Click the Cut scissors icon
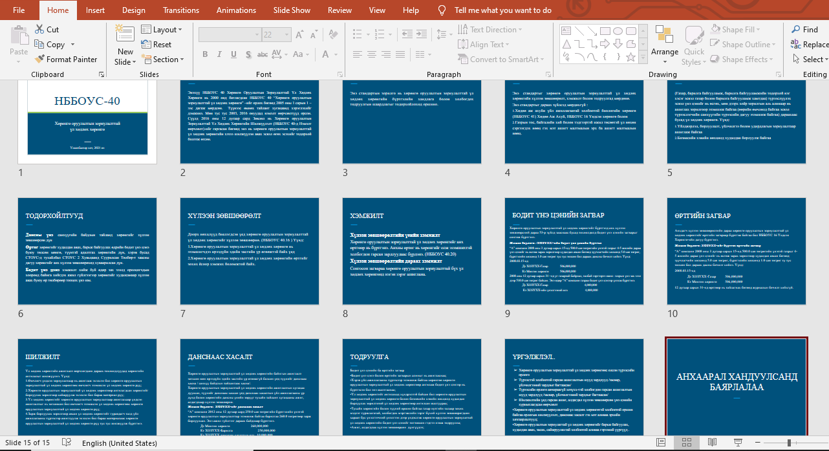Image resolution: width=829 pixels, height=451 pixels. click(39, 29)
